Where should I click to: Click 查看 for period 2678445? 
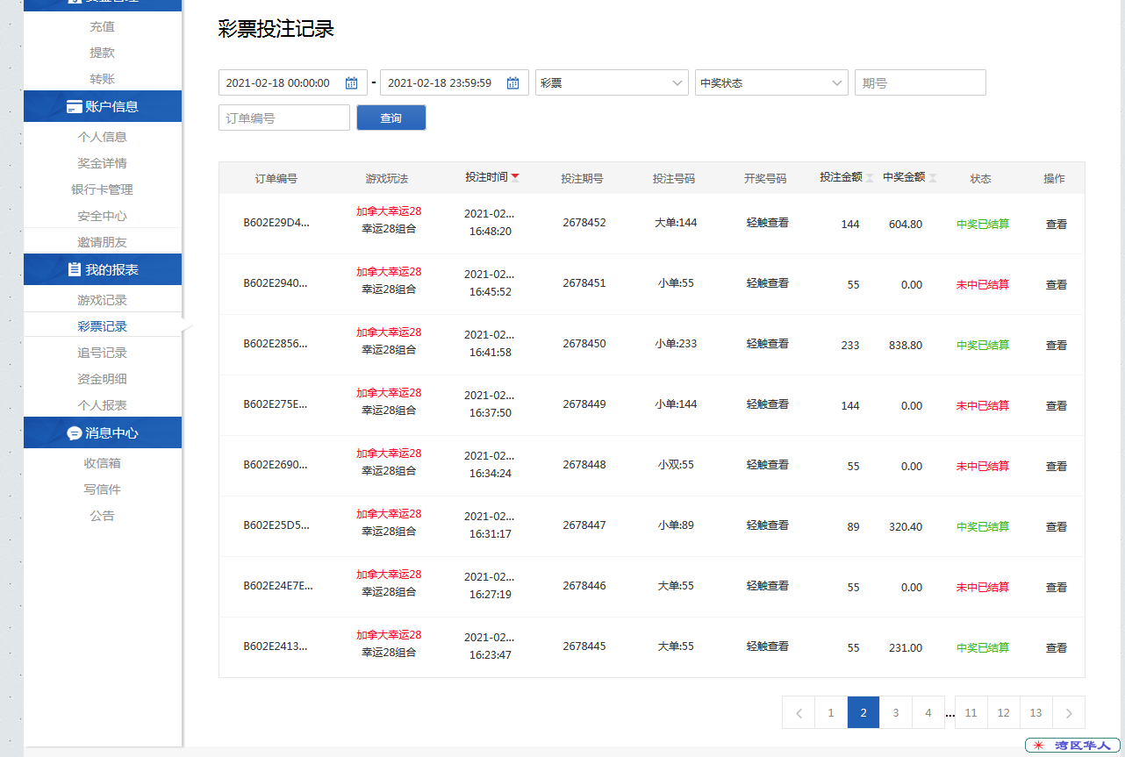click(x=1057, y=648)
